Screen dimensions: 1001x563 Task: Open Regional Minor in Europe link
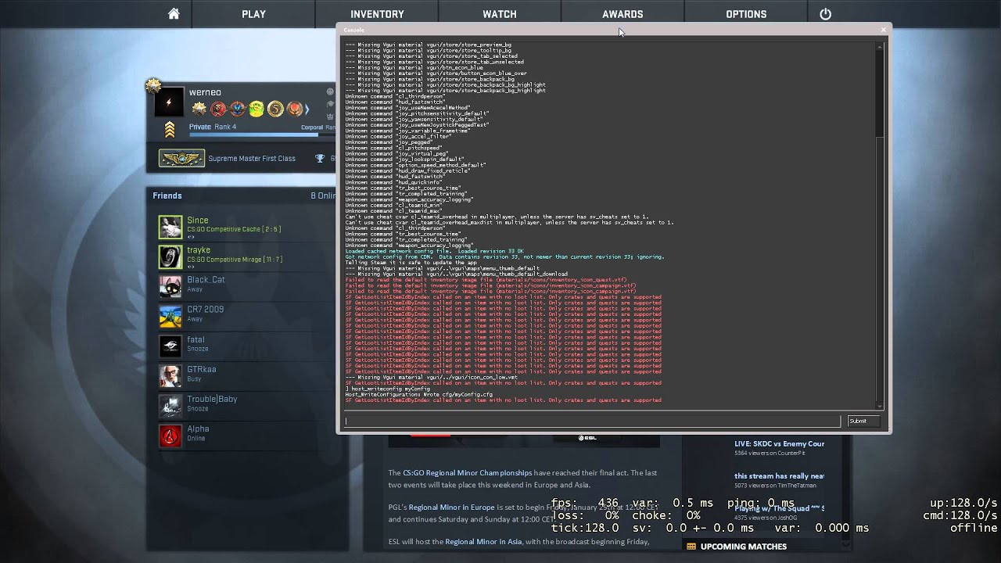click(451, 507)
